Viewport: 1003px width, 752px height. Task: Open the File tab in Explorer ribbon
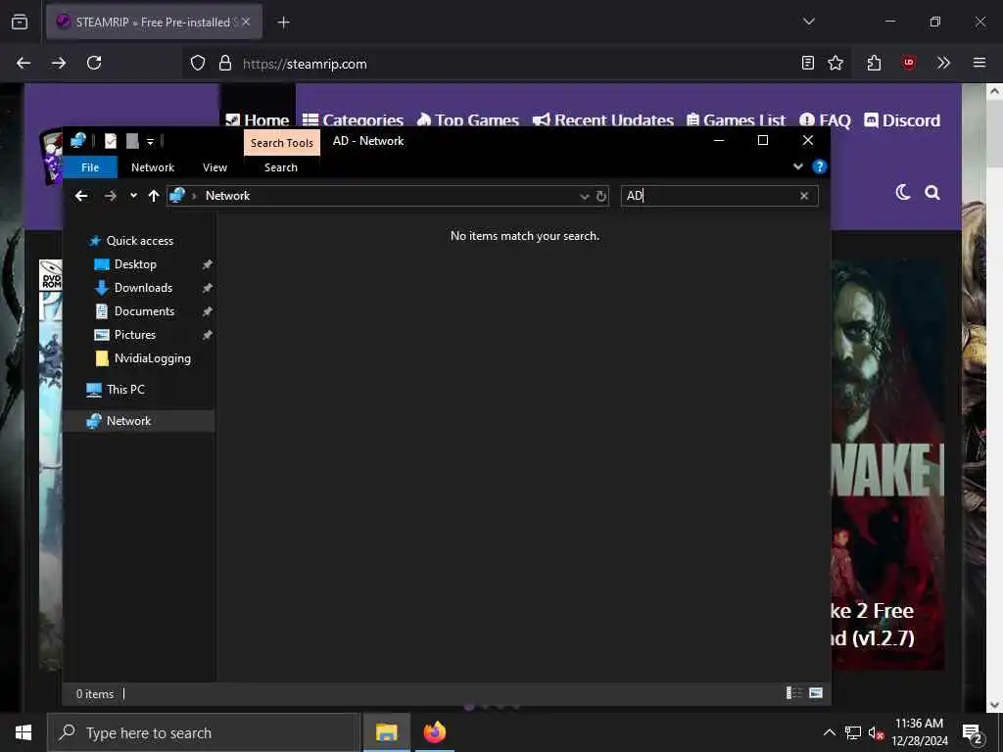[x=90, y=166]
